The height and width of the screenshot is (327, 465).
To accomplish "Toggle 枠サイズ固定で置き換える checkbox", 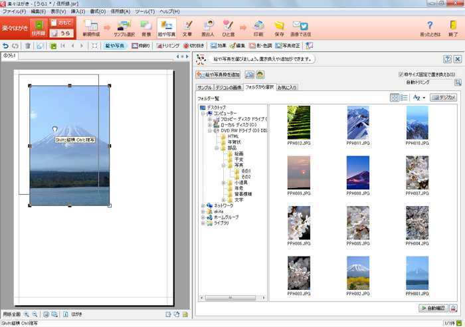I will click(x=399, y=74).
